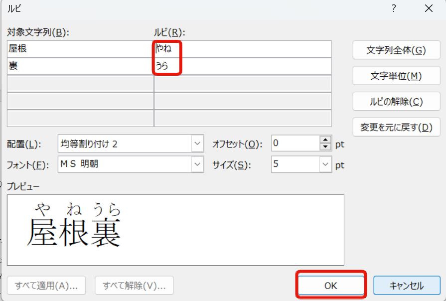Click the empty third ルビ row
The width and height of the screenshot is (446, 301).
pos(242,84)
